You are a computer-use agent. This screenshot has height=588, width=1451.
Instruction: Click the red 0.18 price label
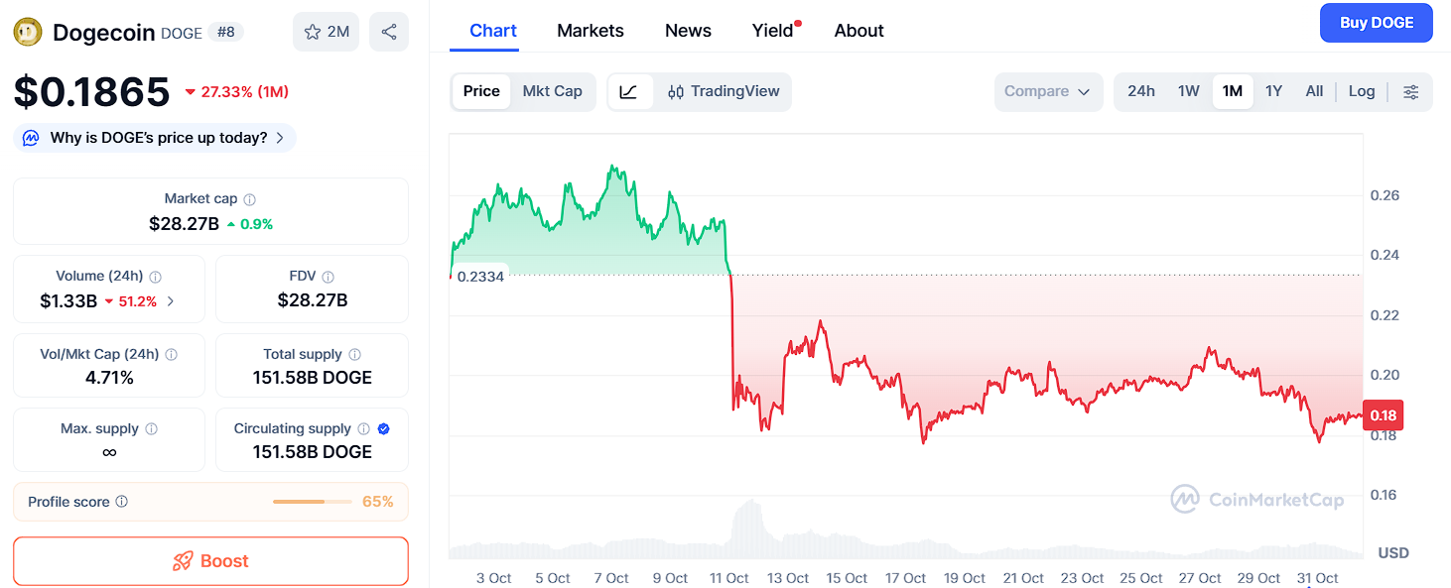tap(1382, 414)
